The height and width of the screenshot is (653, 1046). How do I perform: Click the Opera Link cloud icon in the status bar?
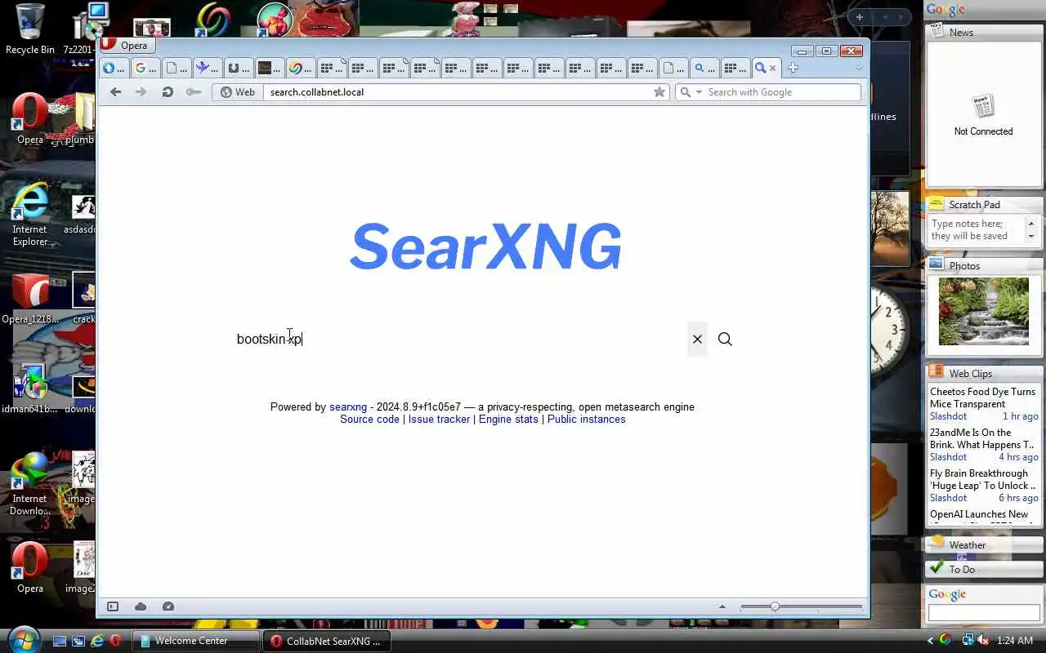(141, 606)
